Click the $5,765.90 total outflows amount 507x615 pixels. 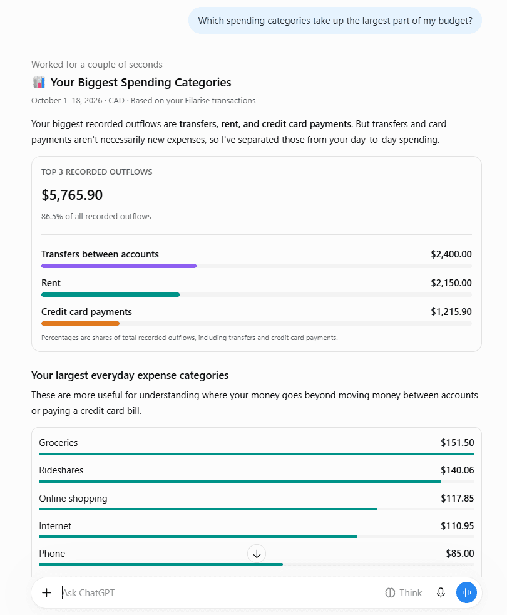click(x=72, y=195)
